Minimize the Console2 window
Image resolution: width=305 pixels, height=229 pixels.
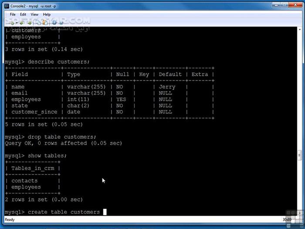pos(276,5)
